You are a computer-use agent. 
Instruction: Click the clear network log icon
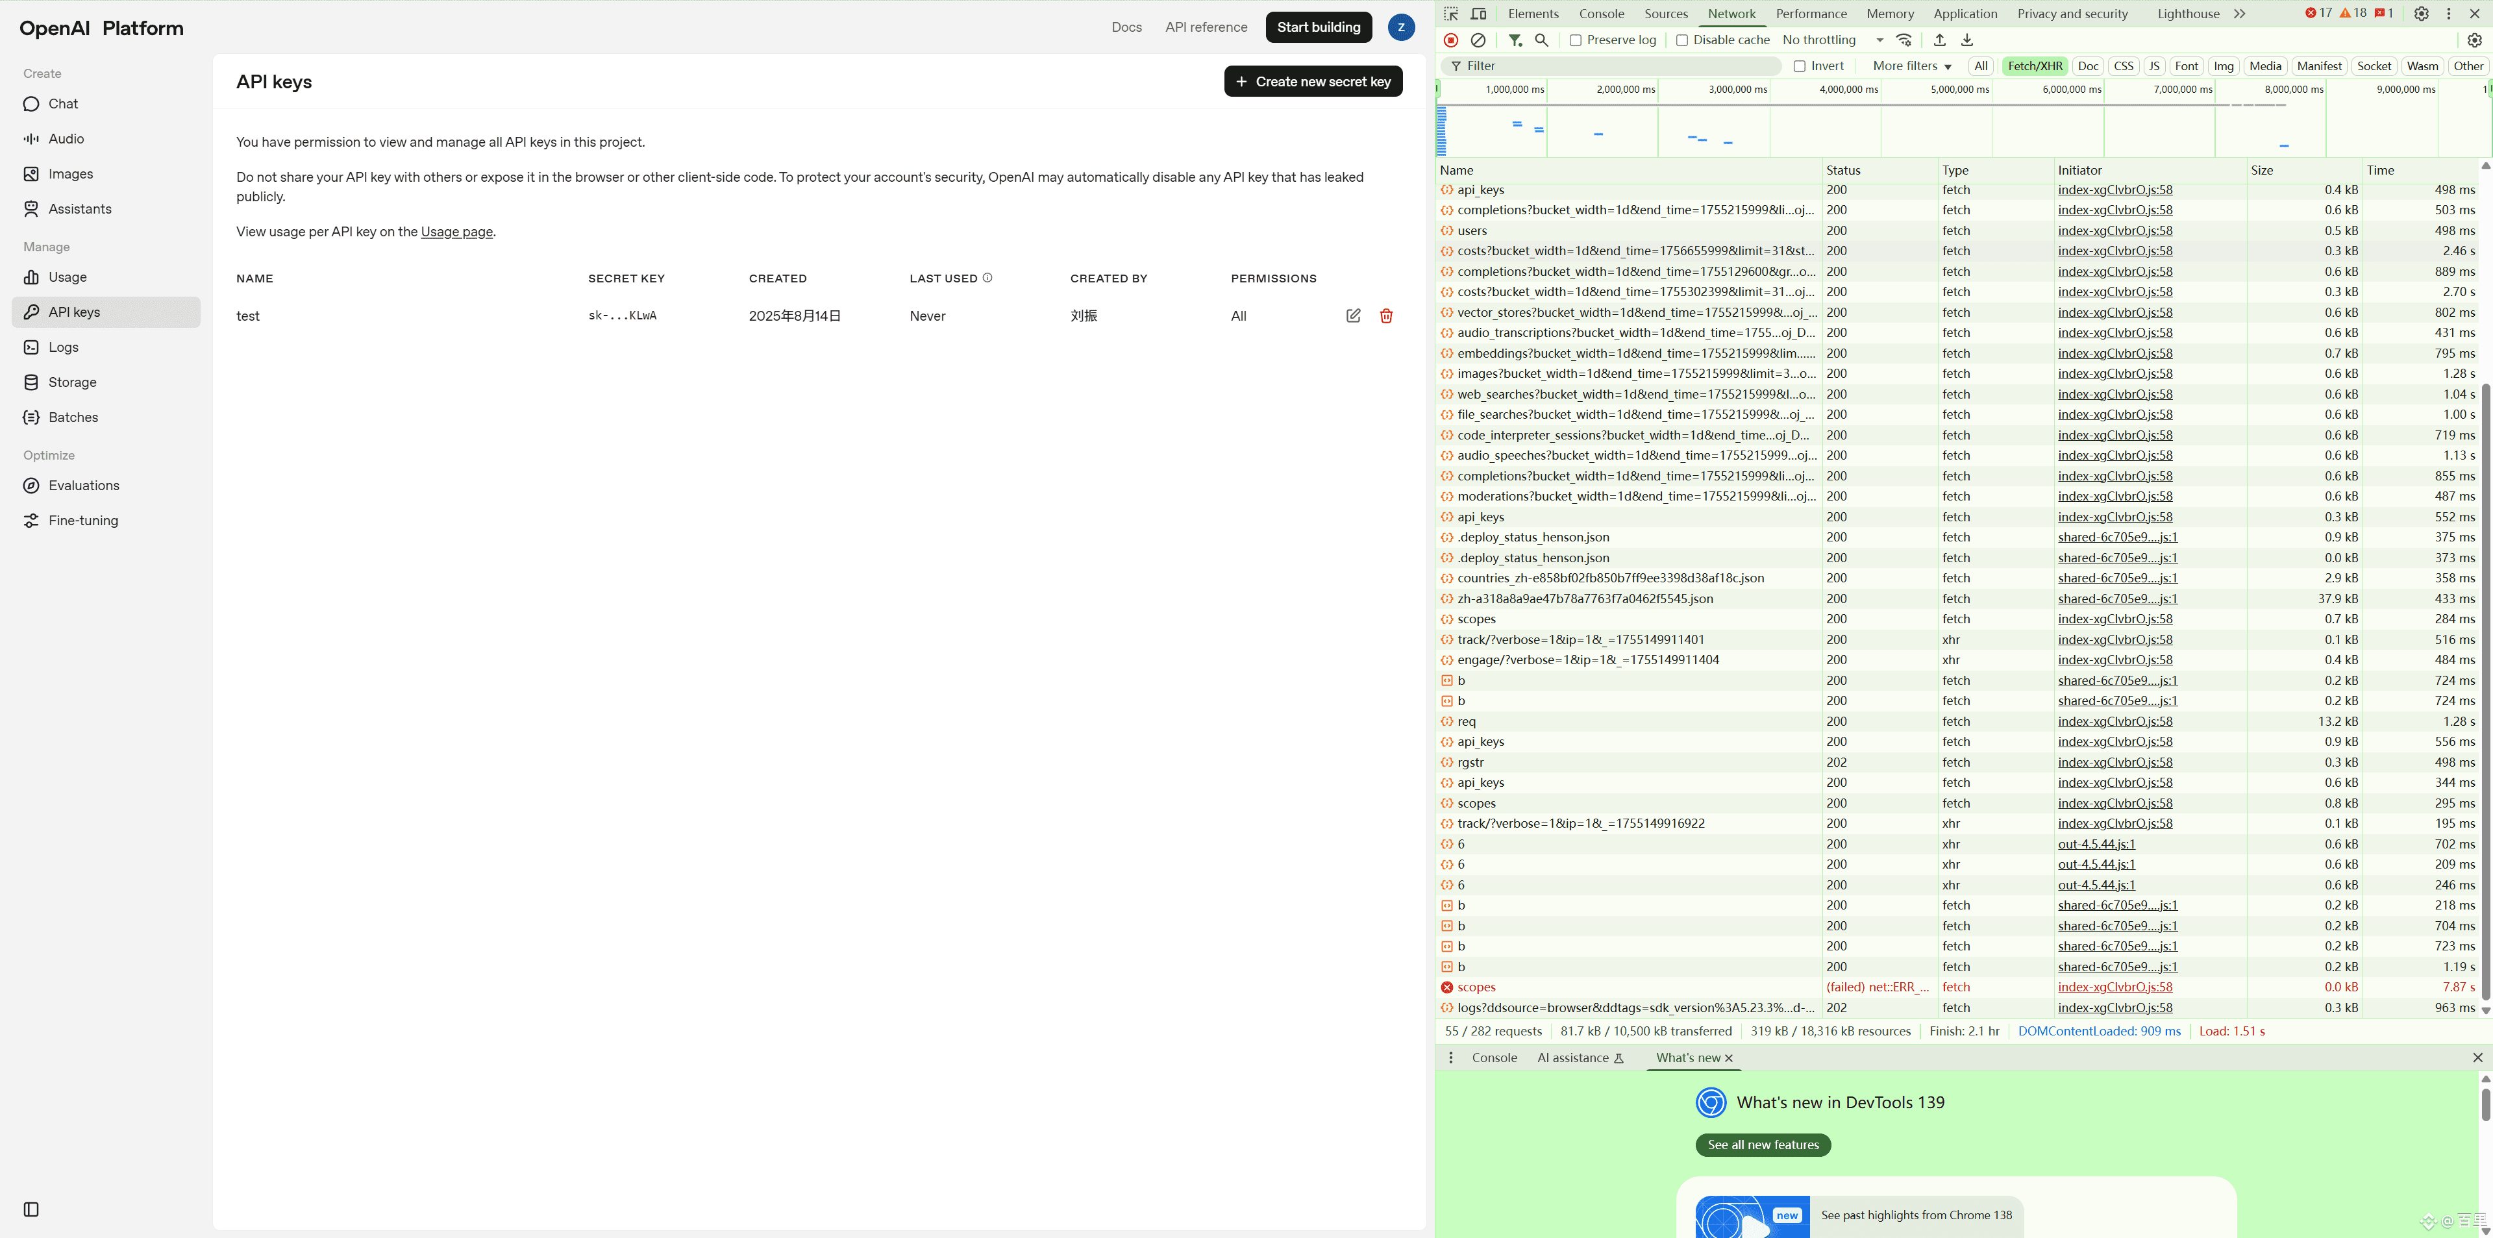[x=1478, y=40]
